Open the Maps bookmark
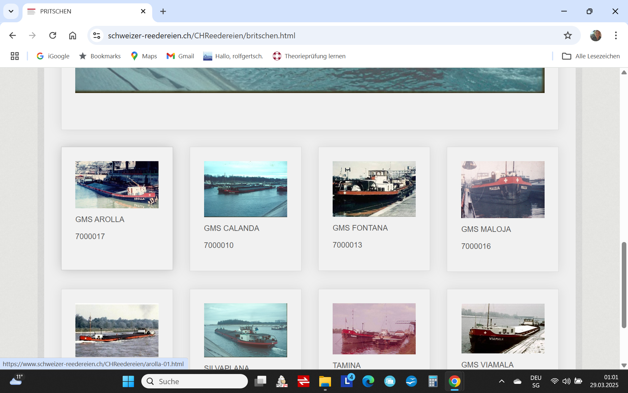Viewport: 628px width, 393px height. (x=144, y=56)
